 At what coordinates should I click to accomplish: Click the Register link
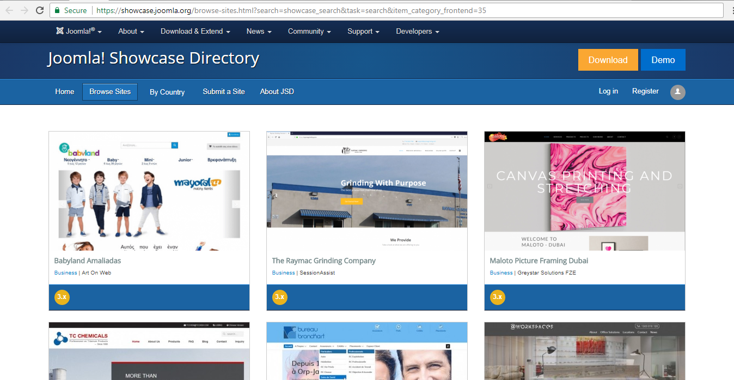pos(645,91)
